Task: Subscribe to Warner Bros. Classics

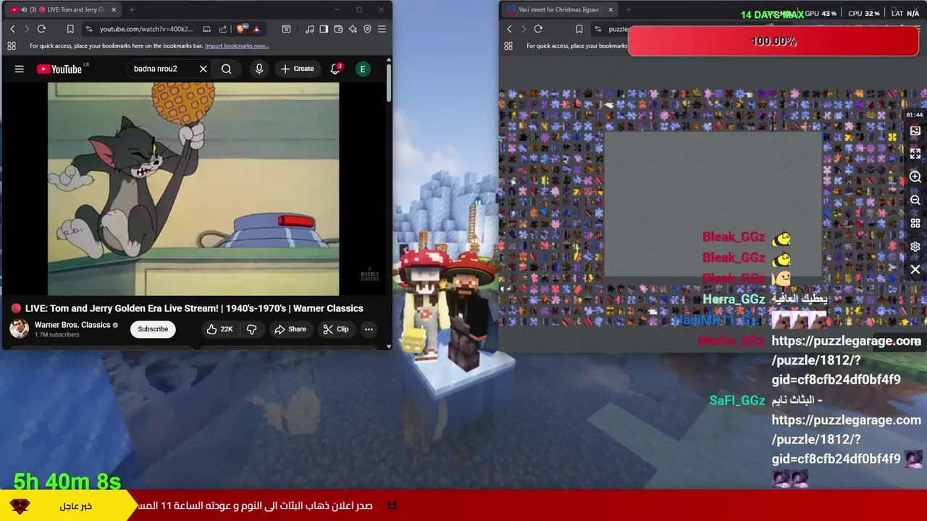Action: [153, 329]
